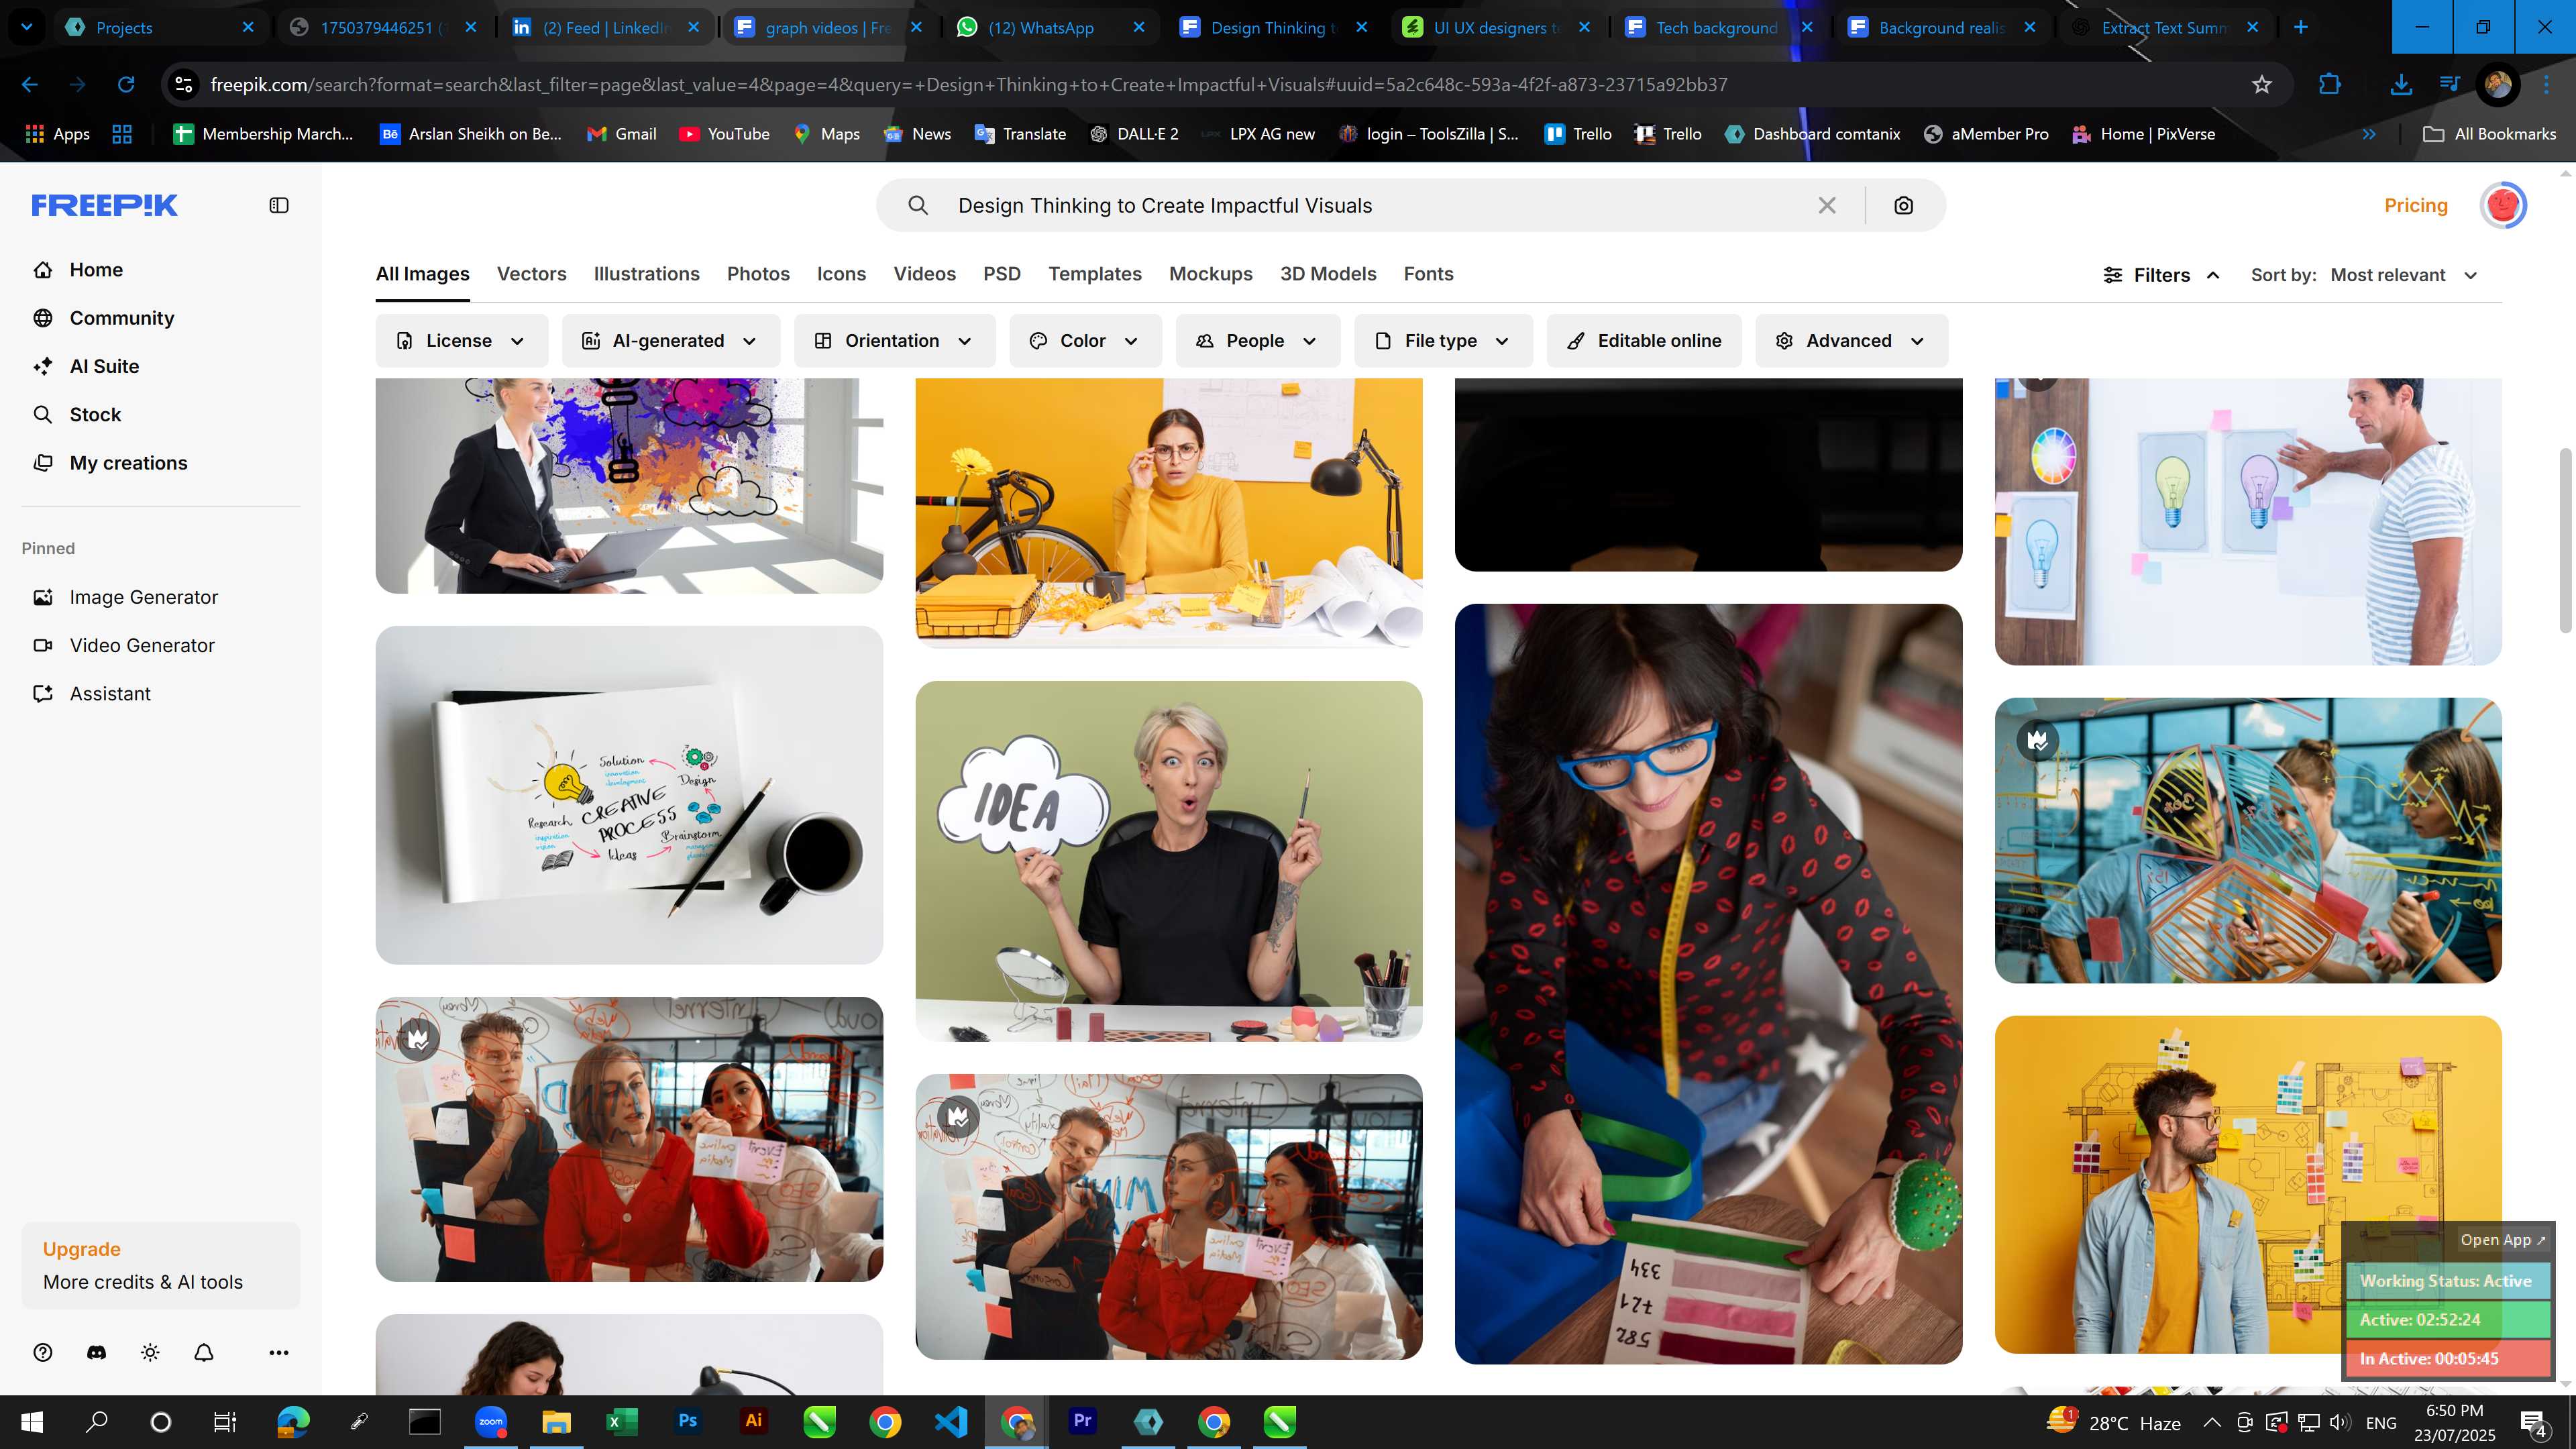2576x1449 pixels.
Task: Open the Gmail bookmark
Action: [621, 134]
